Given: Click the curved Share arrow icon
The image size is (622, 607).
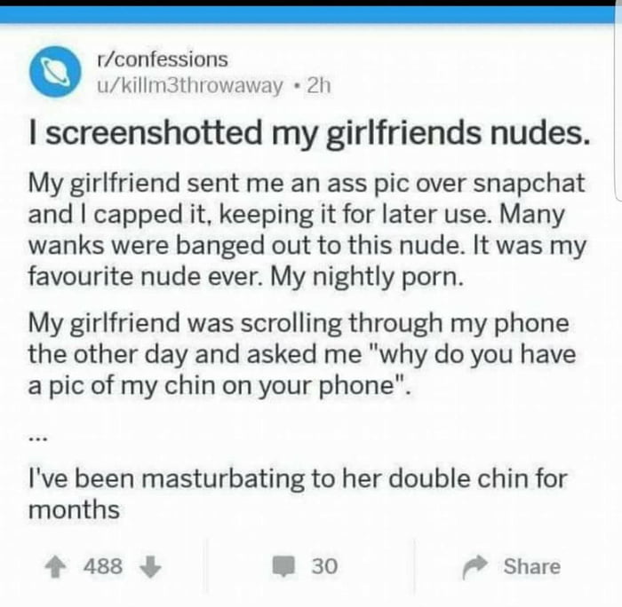Looking at the screenshot, I should (474, 566).
